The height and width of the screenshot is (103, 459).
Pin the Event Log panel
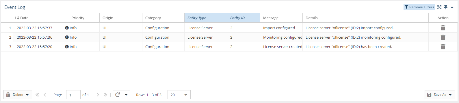[446, 7]
